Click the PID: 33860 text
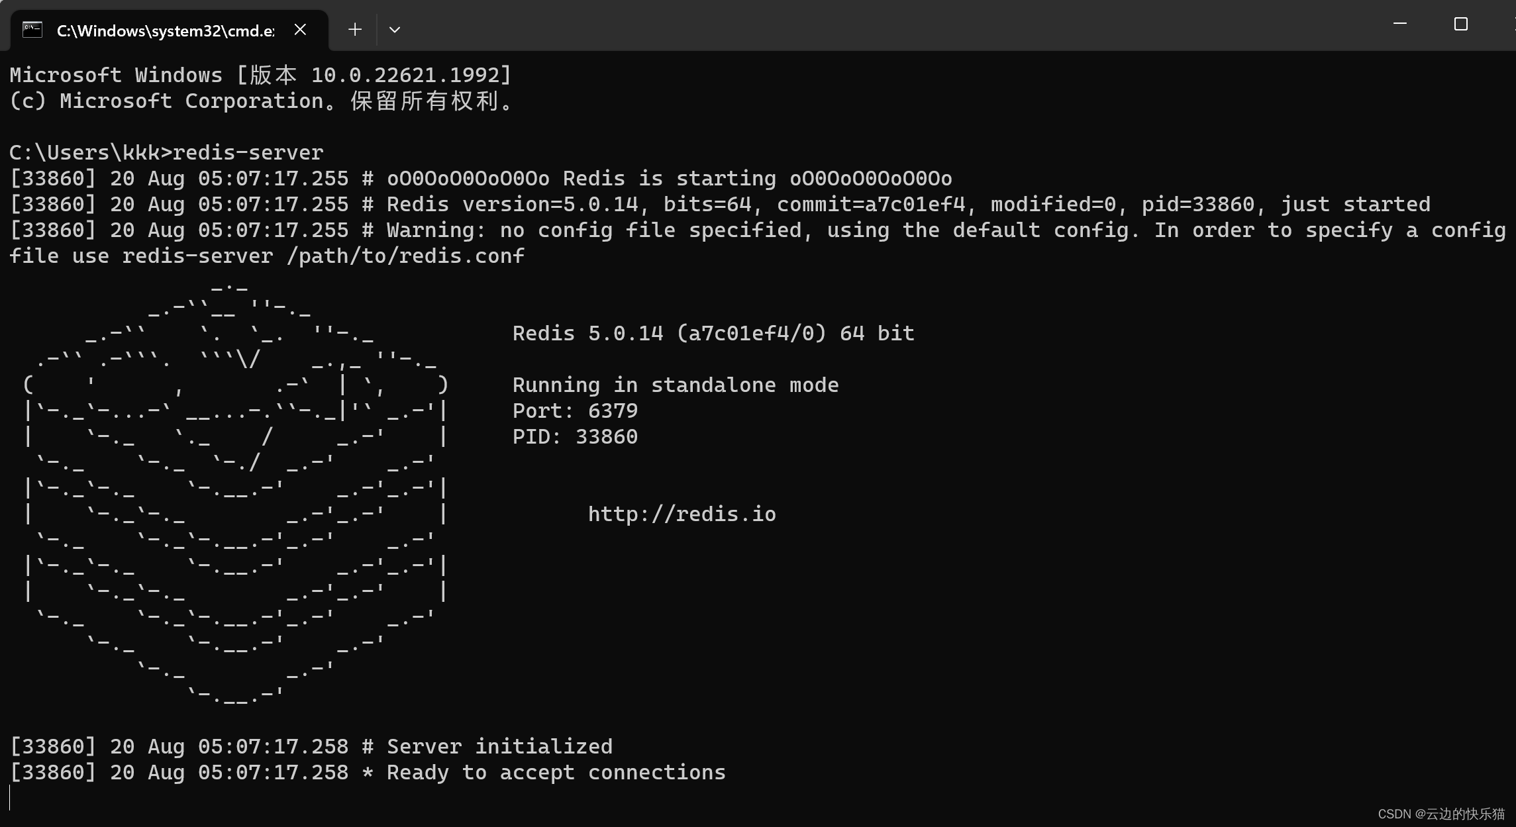 (x=574, y=436)
